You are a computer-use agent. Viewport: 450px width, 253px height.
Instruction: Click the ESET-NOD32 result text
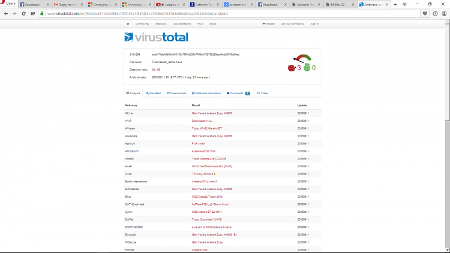(212, 227)
